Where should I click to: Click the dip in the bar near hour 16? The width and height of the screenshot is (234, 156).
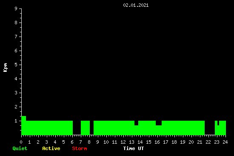(x=159, y=123)
